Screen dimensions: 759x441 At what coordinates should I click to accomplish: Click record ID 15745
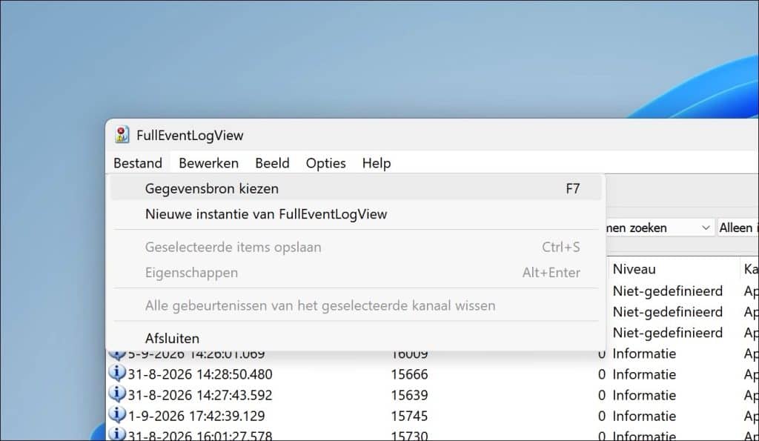pos(409,416)
